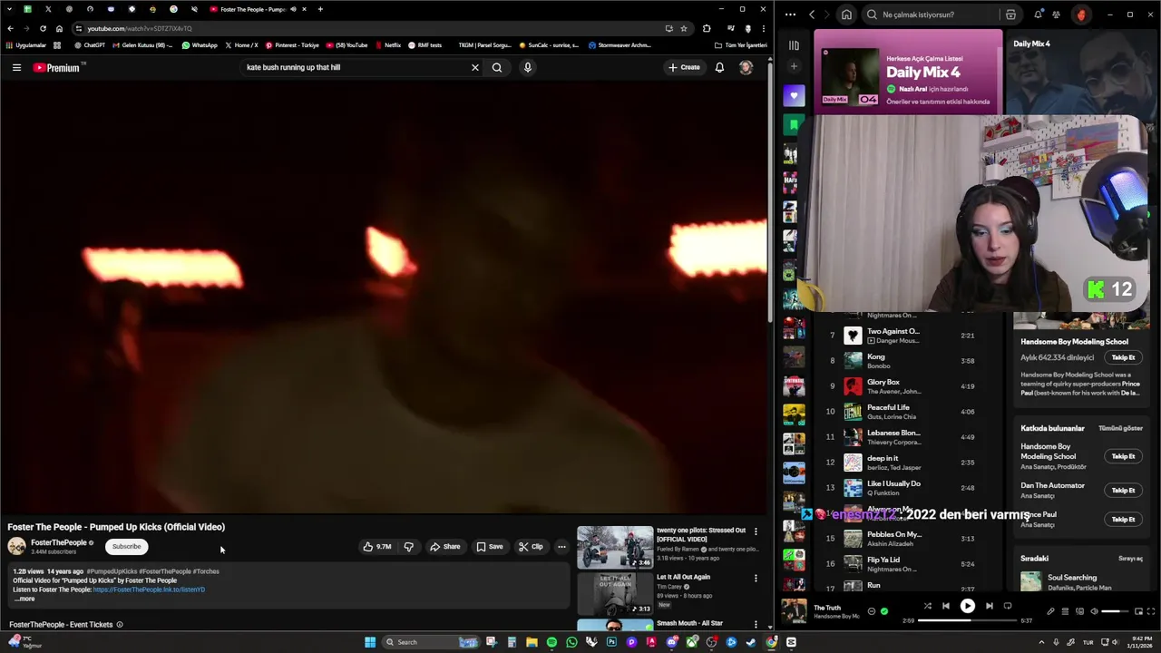Dislike the Pumped Up Kicks video

409,546
